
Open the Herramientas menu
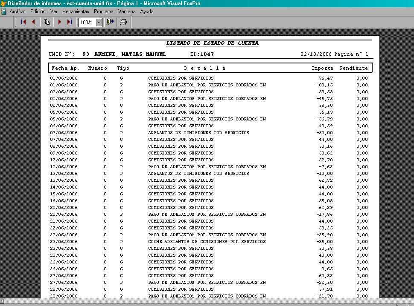[x=76, y=11]
